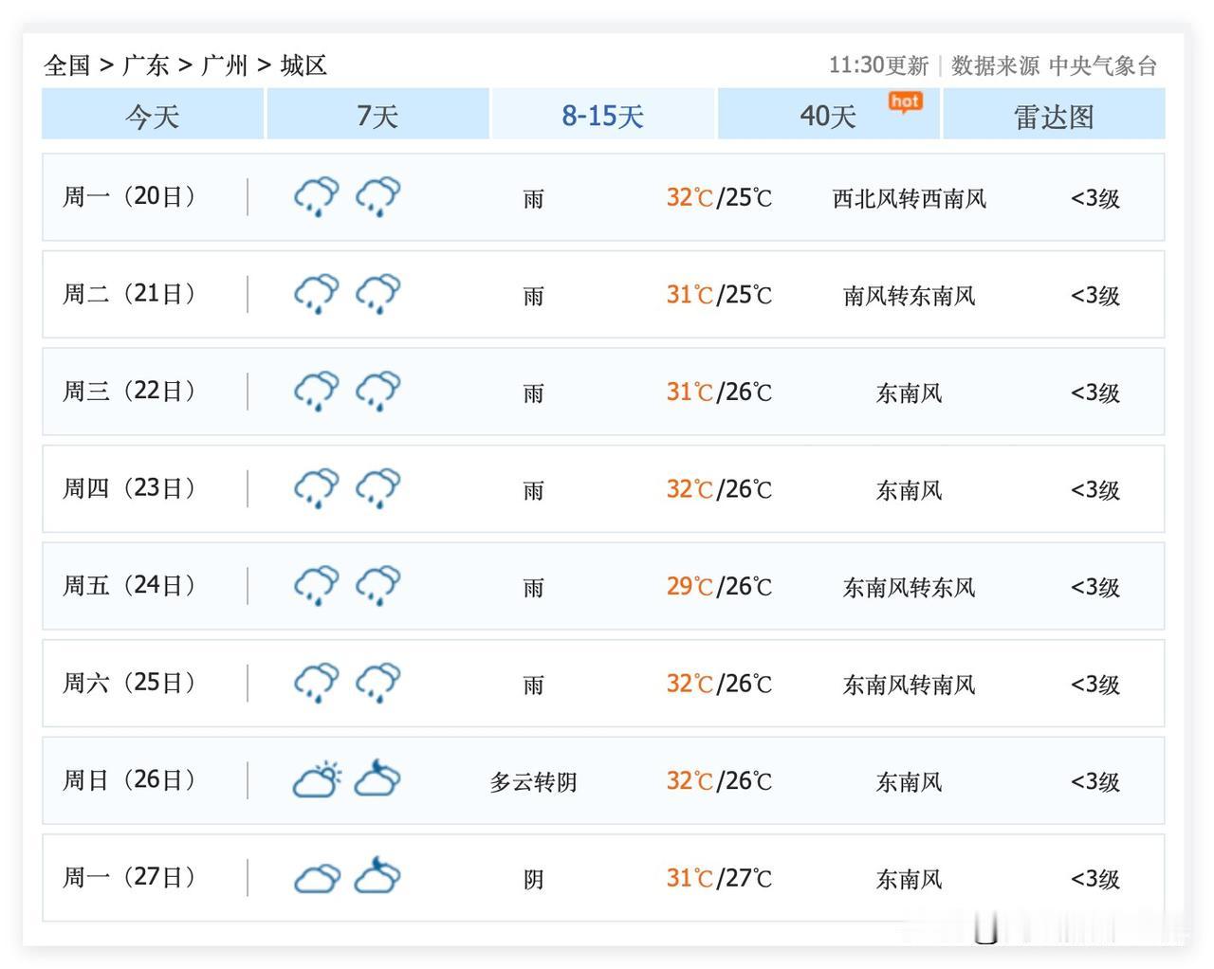Image resolution: width=1214 pixels, height=969 pixels.
Task: Click second rain icon for 周一（20日）
Action: 377,196
